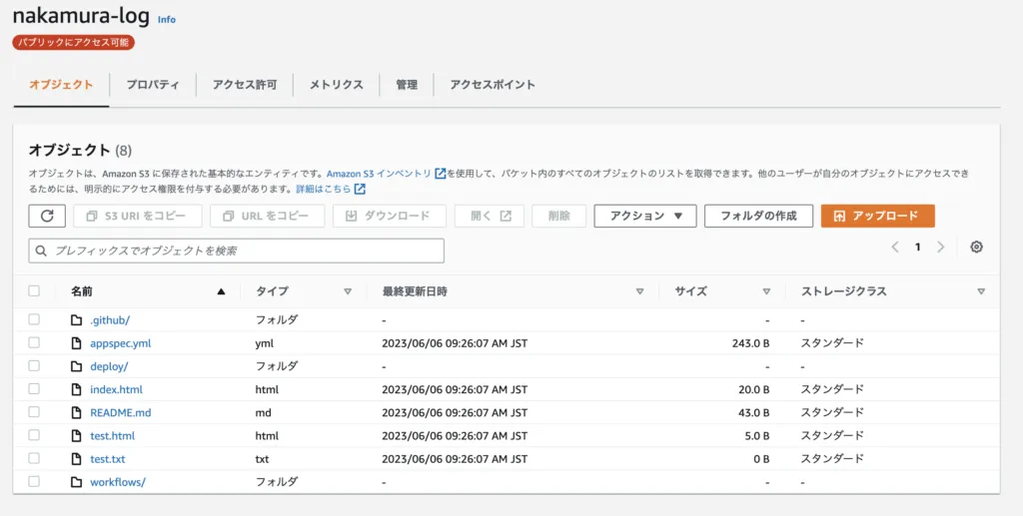Open the Info link beside nakamura-log

coord(167,20)
